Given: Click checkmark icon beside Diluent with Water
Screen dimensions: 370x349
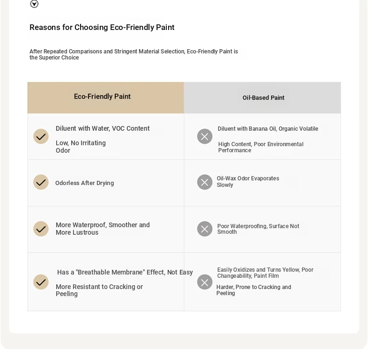Looking at the screenshot, I should click(x=41, y=136).
